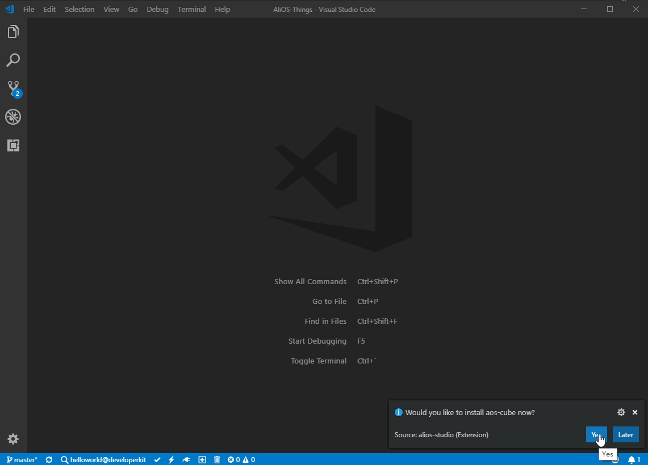648x465 pixels.
Task: Click the create project plus icon in status bar
Action: point(202,460)
